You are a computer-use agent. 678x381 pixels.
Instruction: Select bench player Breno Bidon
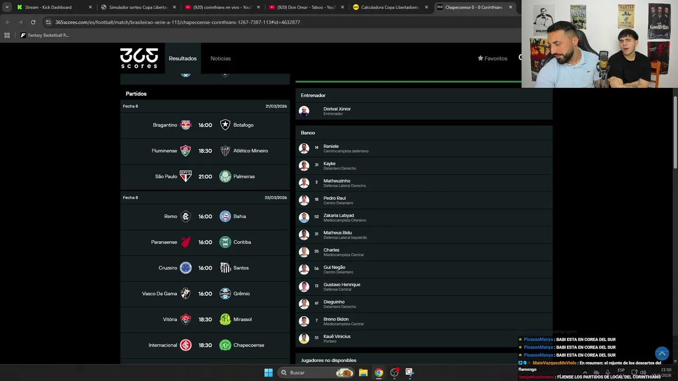point(424,321)
